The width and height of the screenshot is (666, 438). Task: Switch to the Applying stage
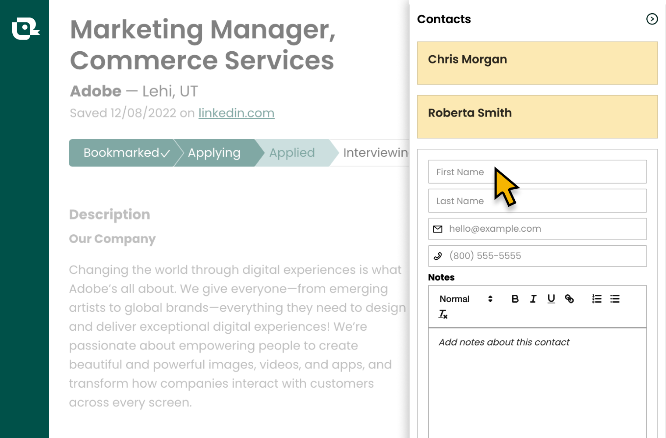click(x=214, y=153)
